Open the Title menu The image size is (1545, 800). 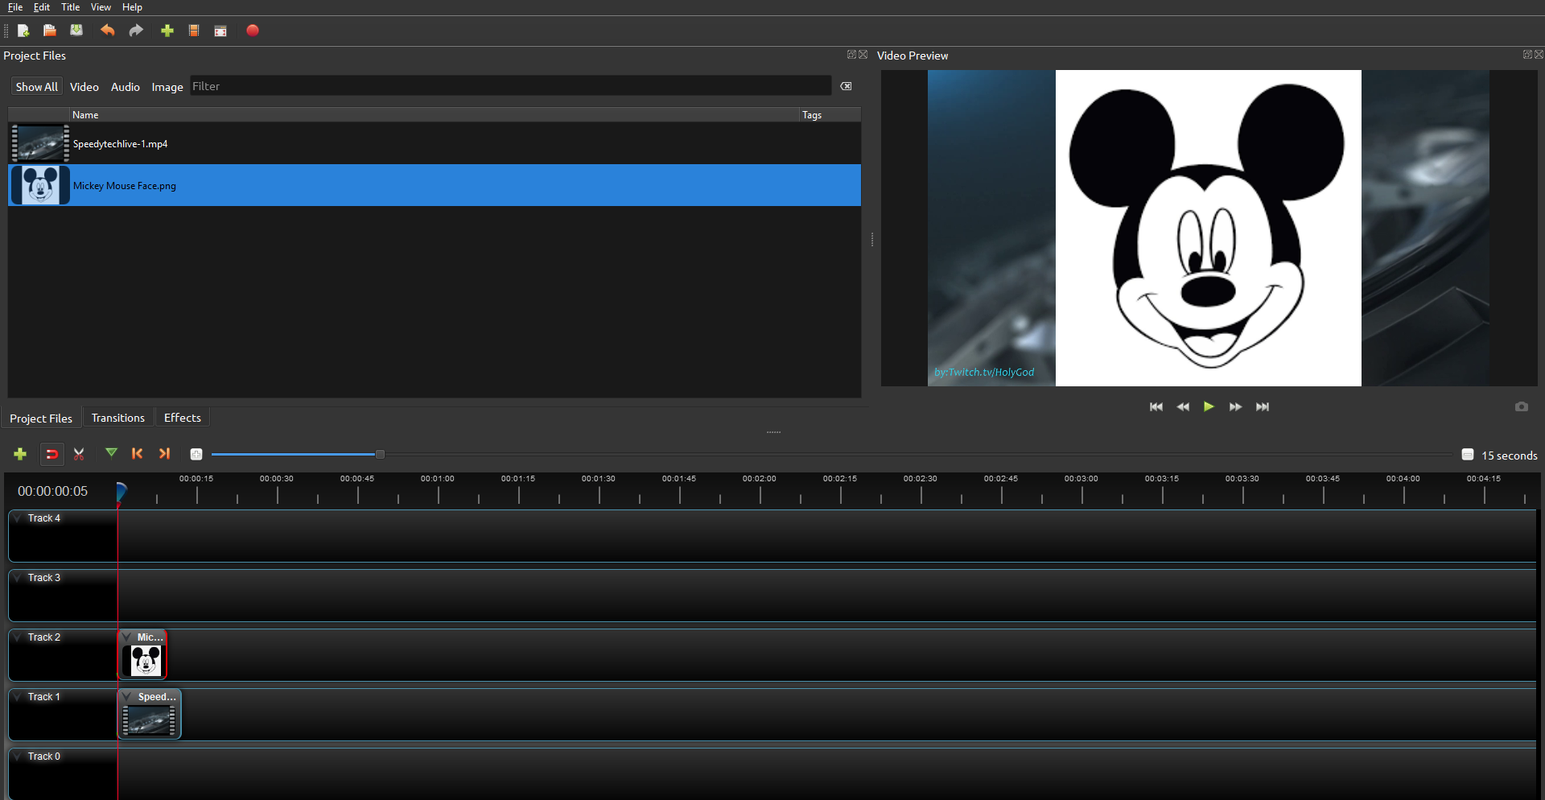(70, 7)
